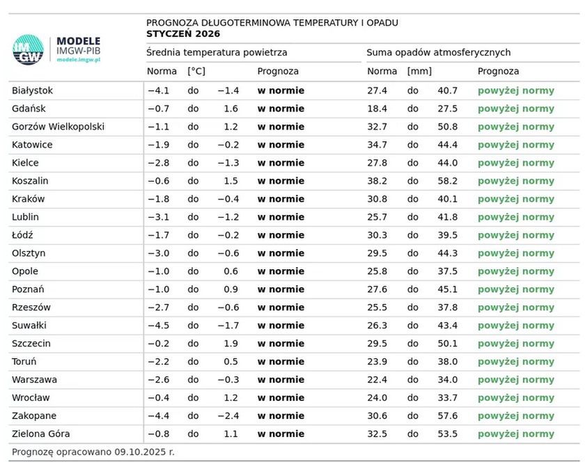Click 'powyżej normy' forecast in Kraków row
Image resolution: width=585 pixels, height=462 pixels.
click(516, 199)
